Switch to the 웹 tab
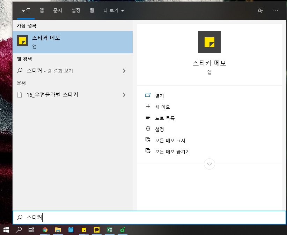This screenshot has width=287, height=235. click(x=92, y=10)
